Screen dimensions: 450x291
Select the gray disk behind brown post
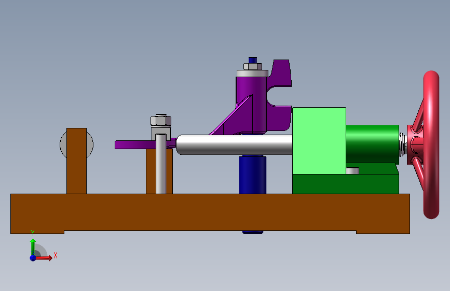coord(90,144)
